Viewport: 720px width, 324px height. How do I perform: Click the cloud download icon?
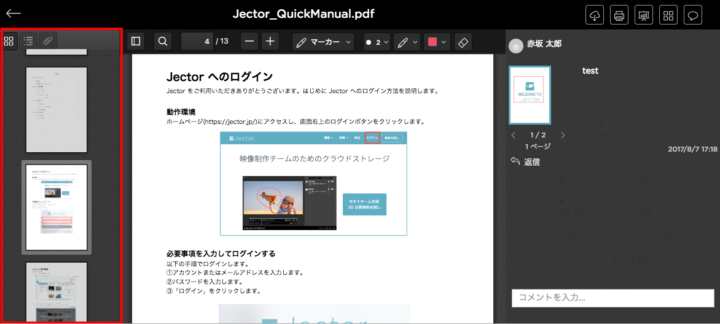tap(595, 15)
